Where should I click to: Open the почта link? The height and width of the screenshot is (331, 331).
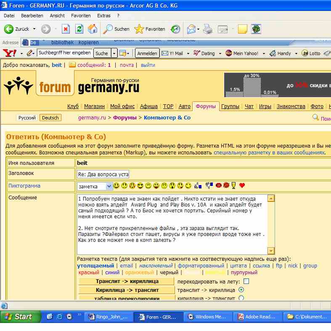pos(127,65)
